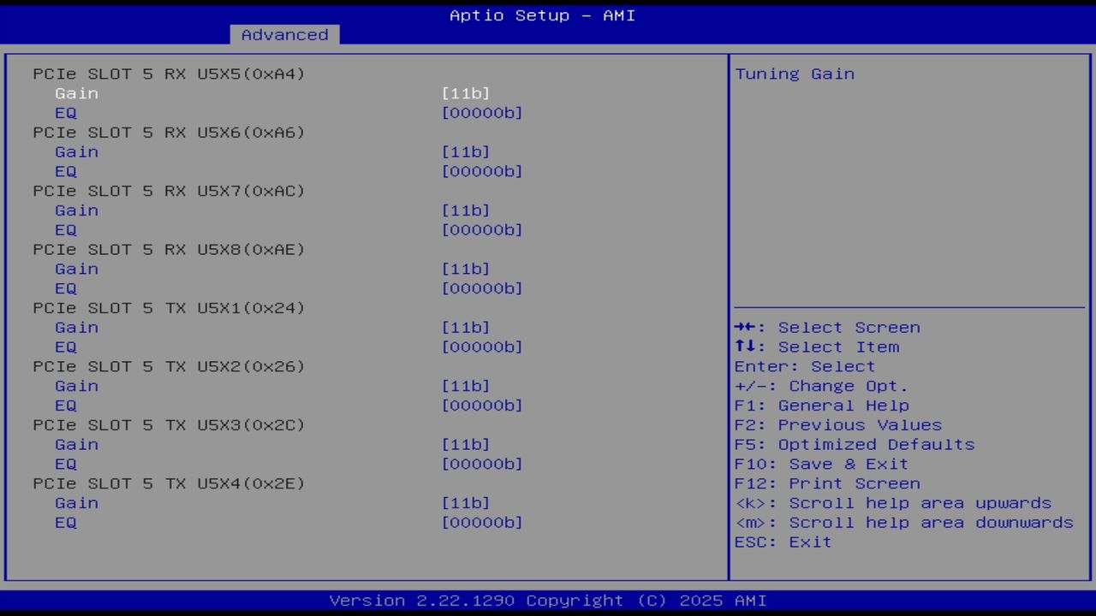
Task: Highlight the EQ label under RX U5X5(0xA4)
Action: click(x=66, y=113)
